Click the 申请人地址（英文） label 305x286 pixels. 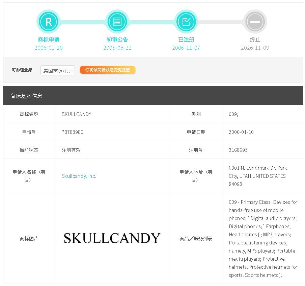196,176
